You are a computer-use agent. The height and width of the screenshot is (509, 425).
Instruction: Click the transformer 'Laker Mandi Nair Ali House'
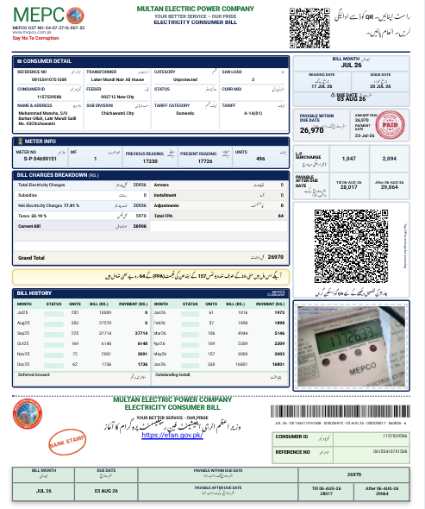[x=117, y=79]
